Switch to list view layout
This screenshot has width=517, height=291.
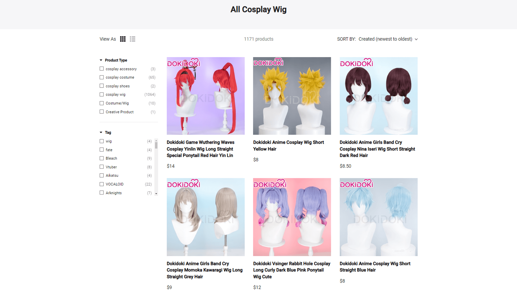[x=132, y=39]
